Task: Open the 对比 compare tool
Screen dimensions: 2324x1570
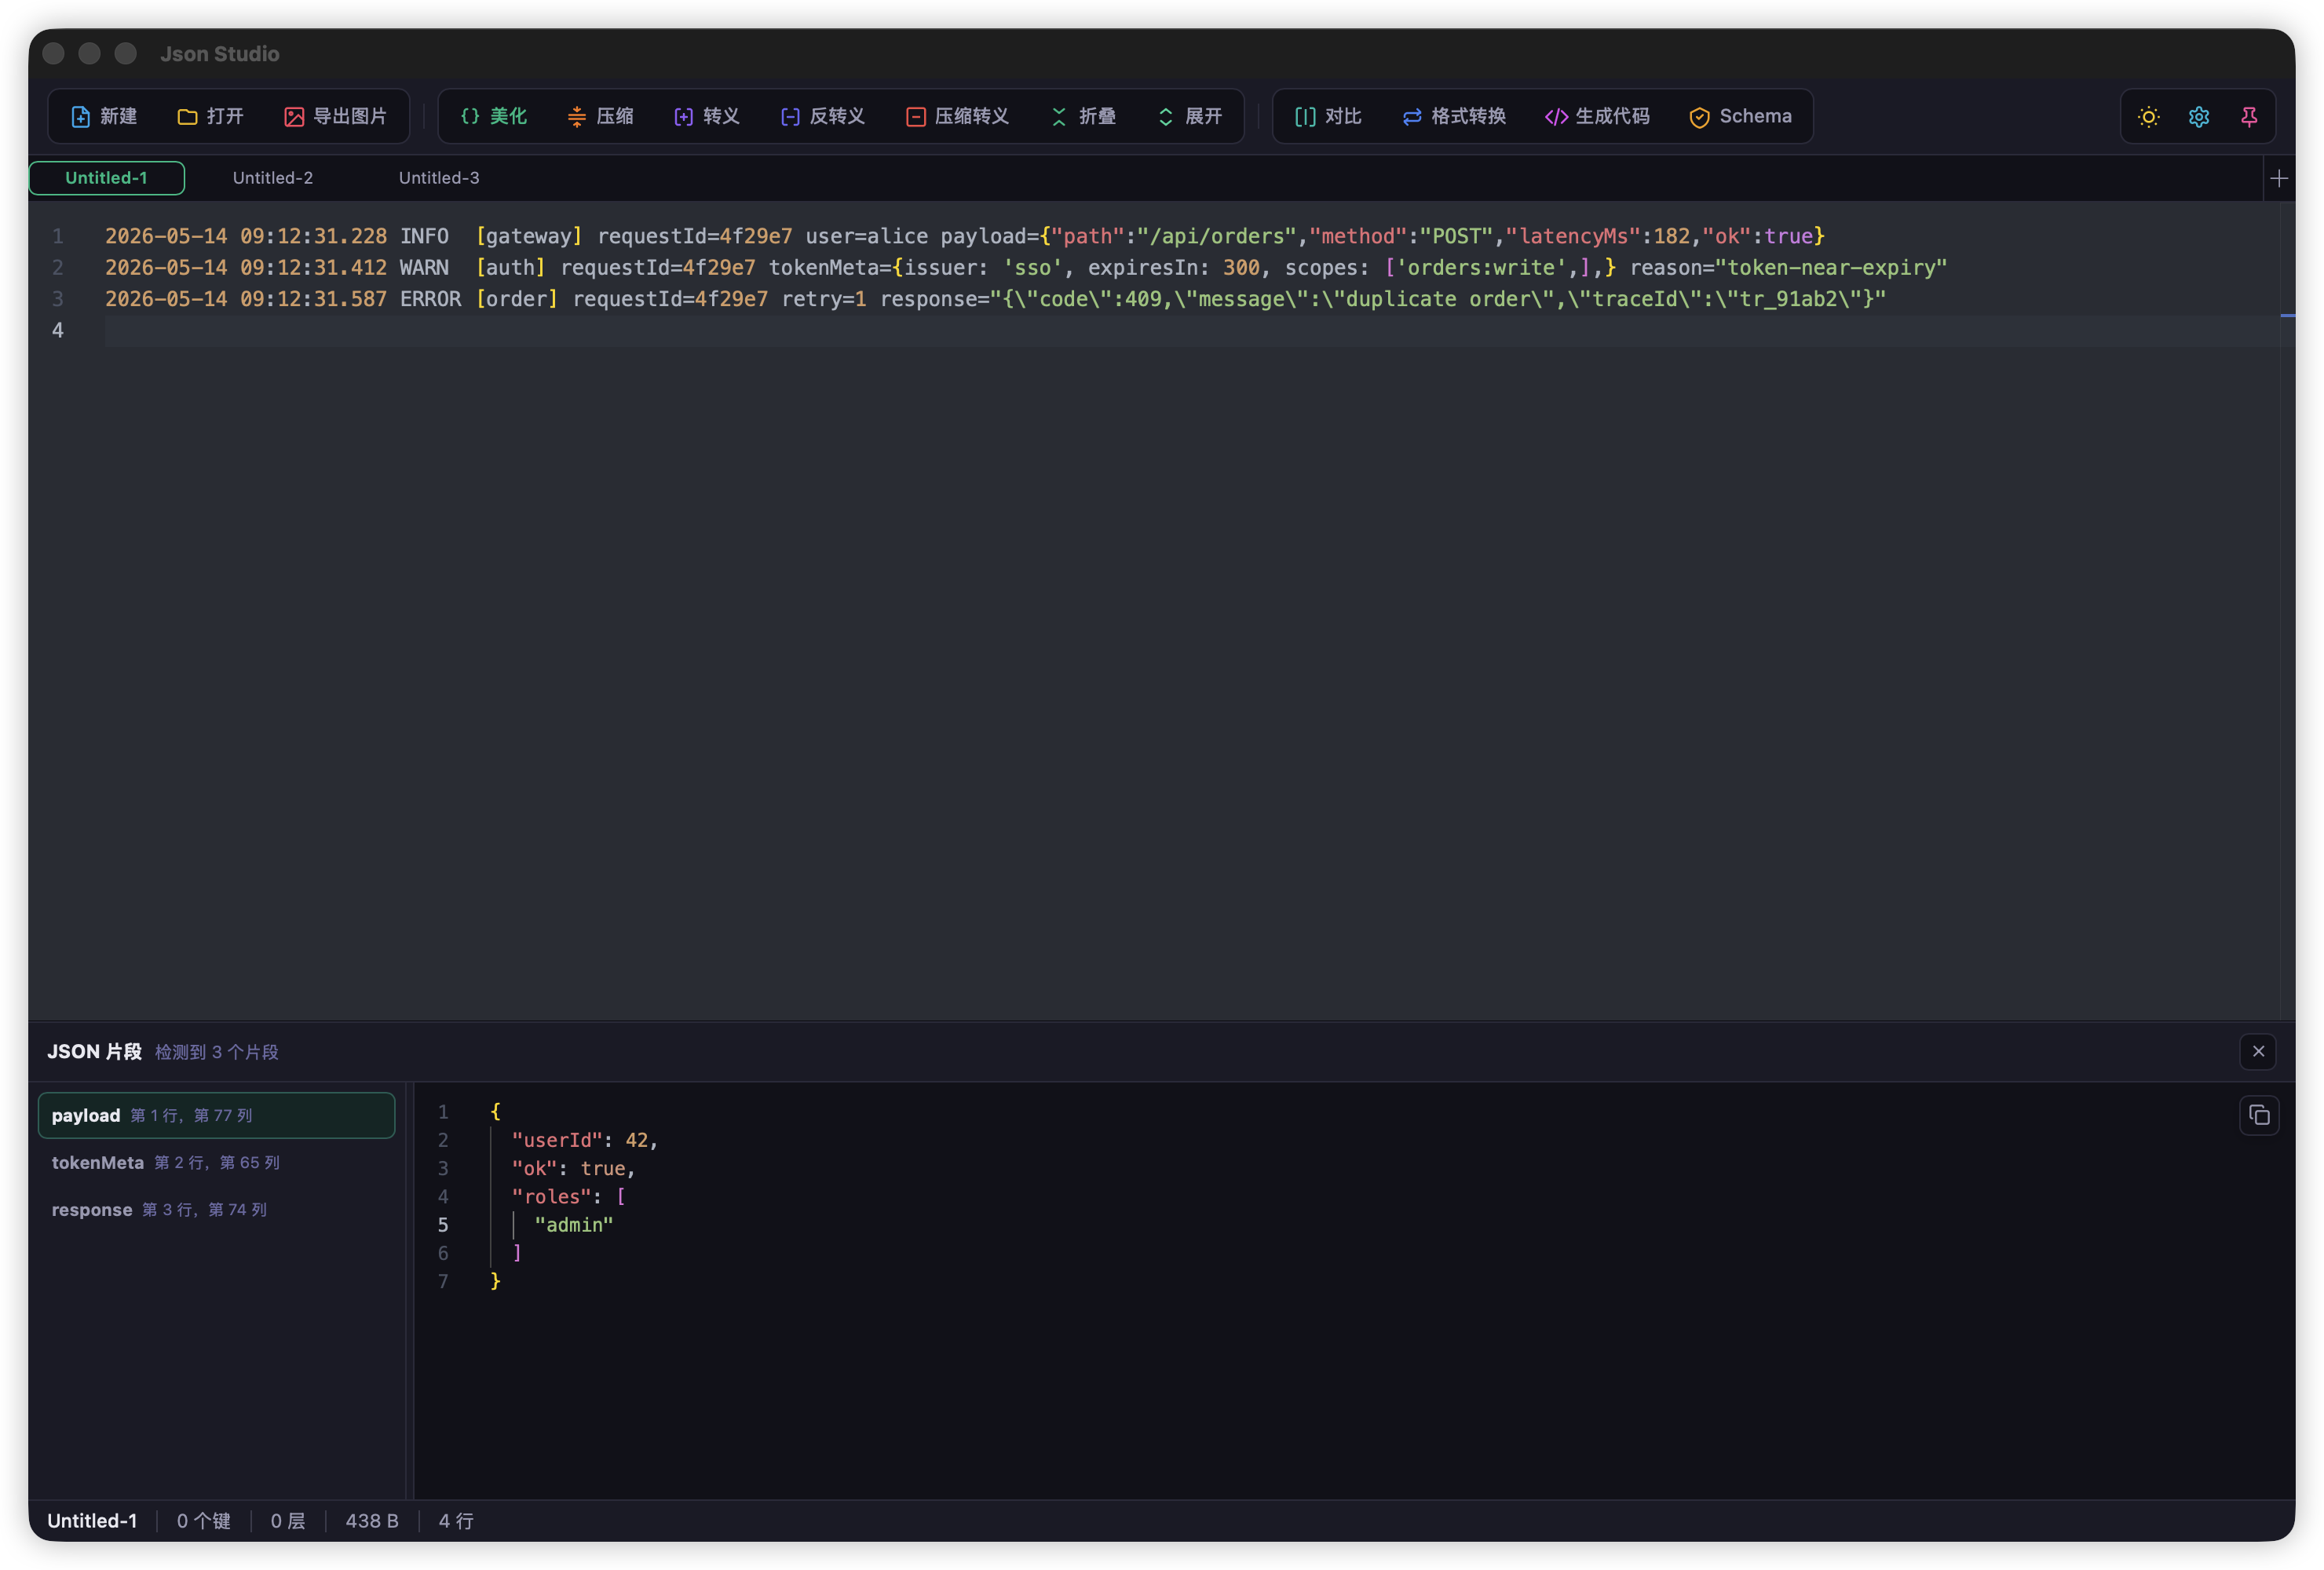Action: point(1328,116)
